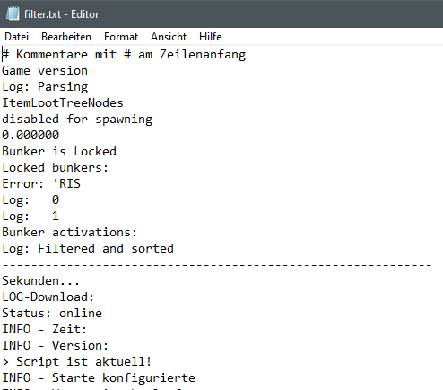Open the Ansicht menu

[169, 37]
